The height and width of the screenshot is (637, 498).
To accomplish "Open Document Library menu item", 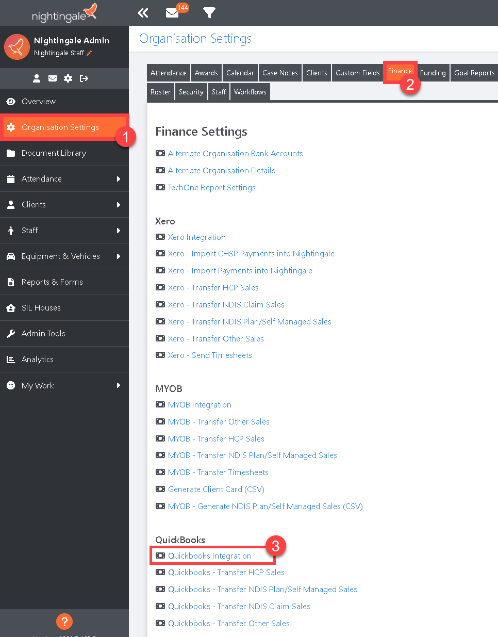I will [64, 153].
